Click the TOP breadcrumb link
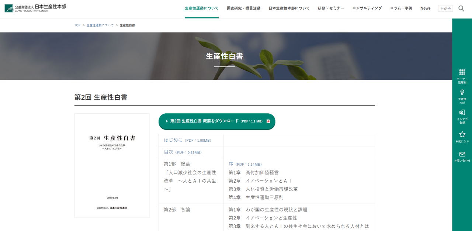Image resolution: width=472 pixels, height=231 pixels. coord(77,25)
